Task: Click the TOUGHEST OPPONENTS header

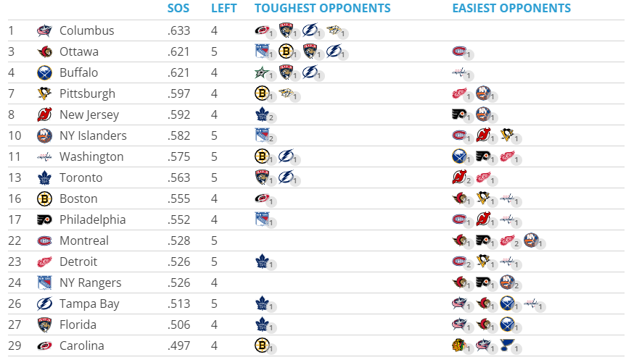Action: click(x=323, y=9)
